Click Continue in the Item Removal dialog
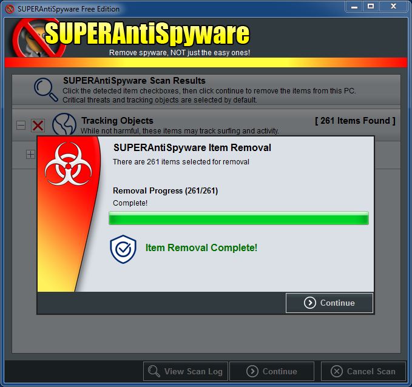 (329, 303)
